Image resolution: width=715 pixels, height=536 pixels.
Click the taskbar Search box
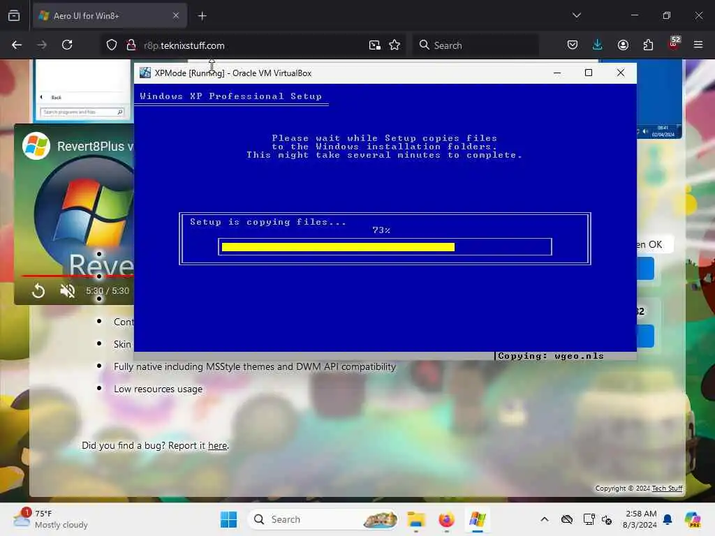[323, 519]
